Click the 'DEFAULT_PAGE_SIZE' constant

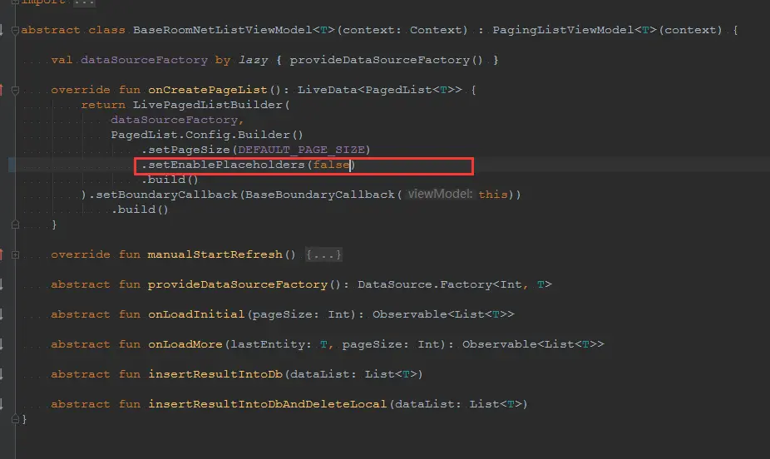point(301,150)
